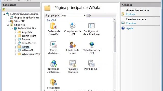Expand the WDemo01 node

coord(16,51)
